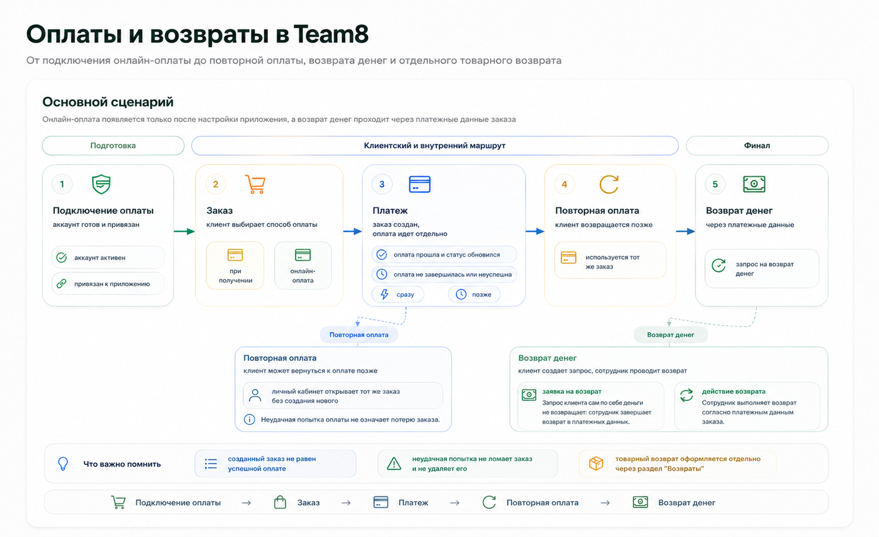Click the user icon beside "личный кабинет открывает"

(256, 396)
